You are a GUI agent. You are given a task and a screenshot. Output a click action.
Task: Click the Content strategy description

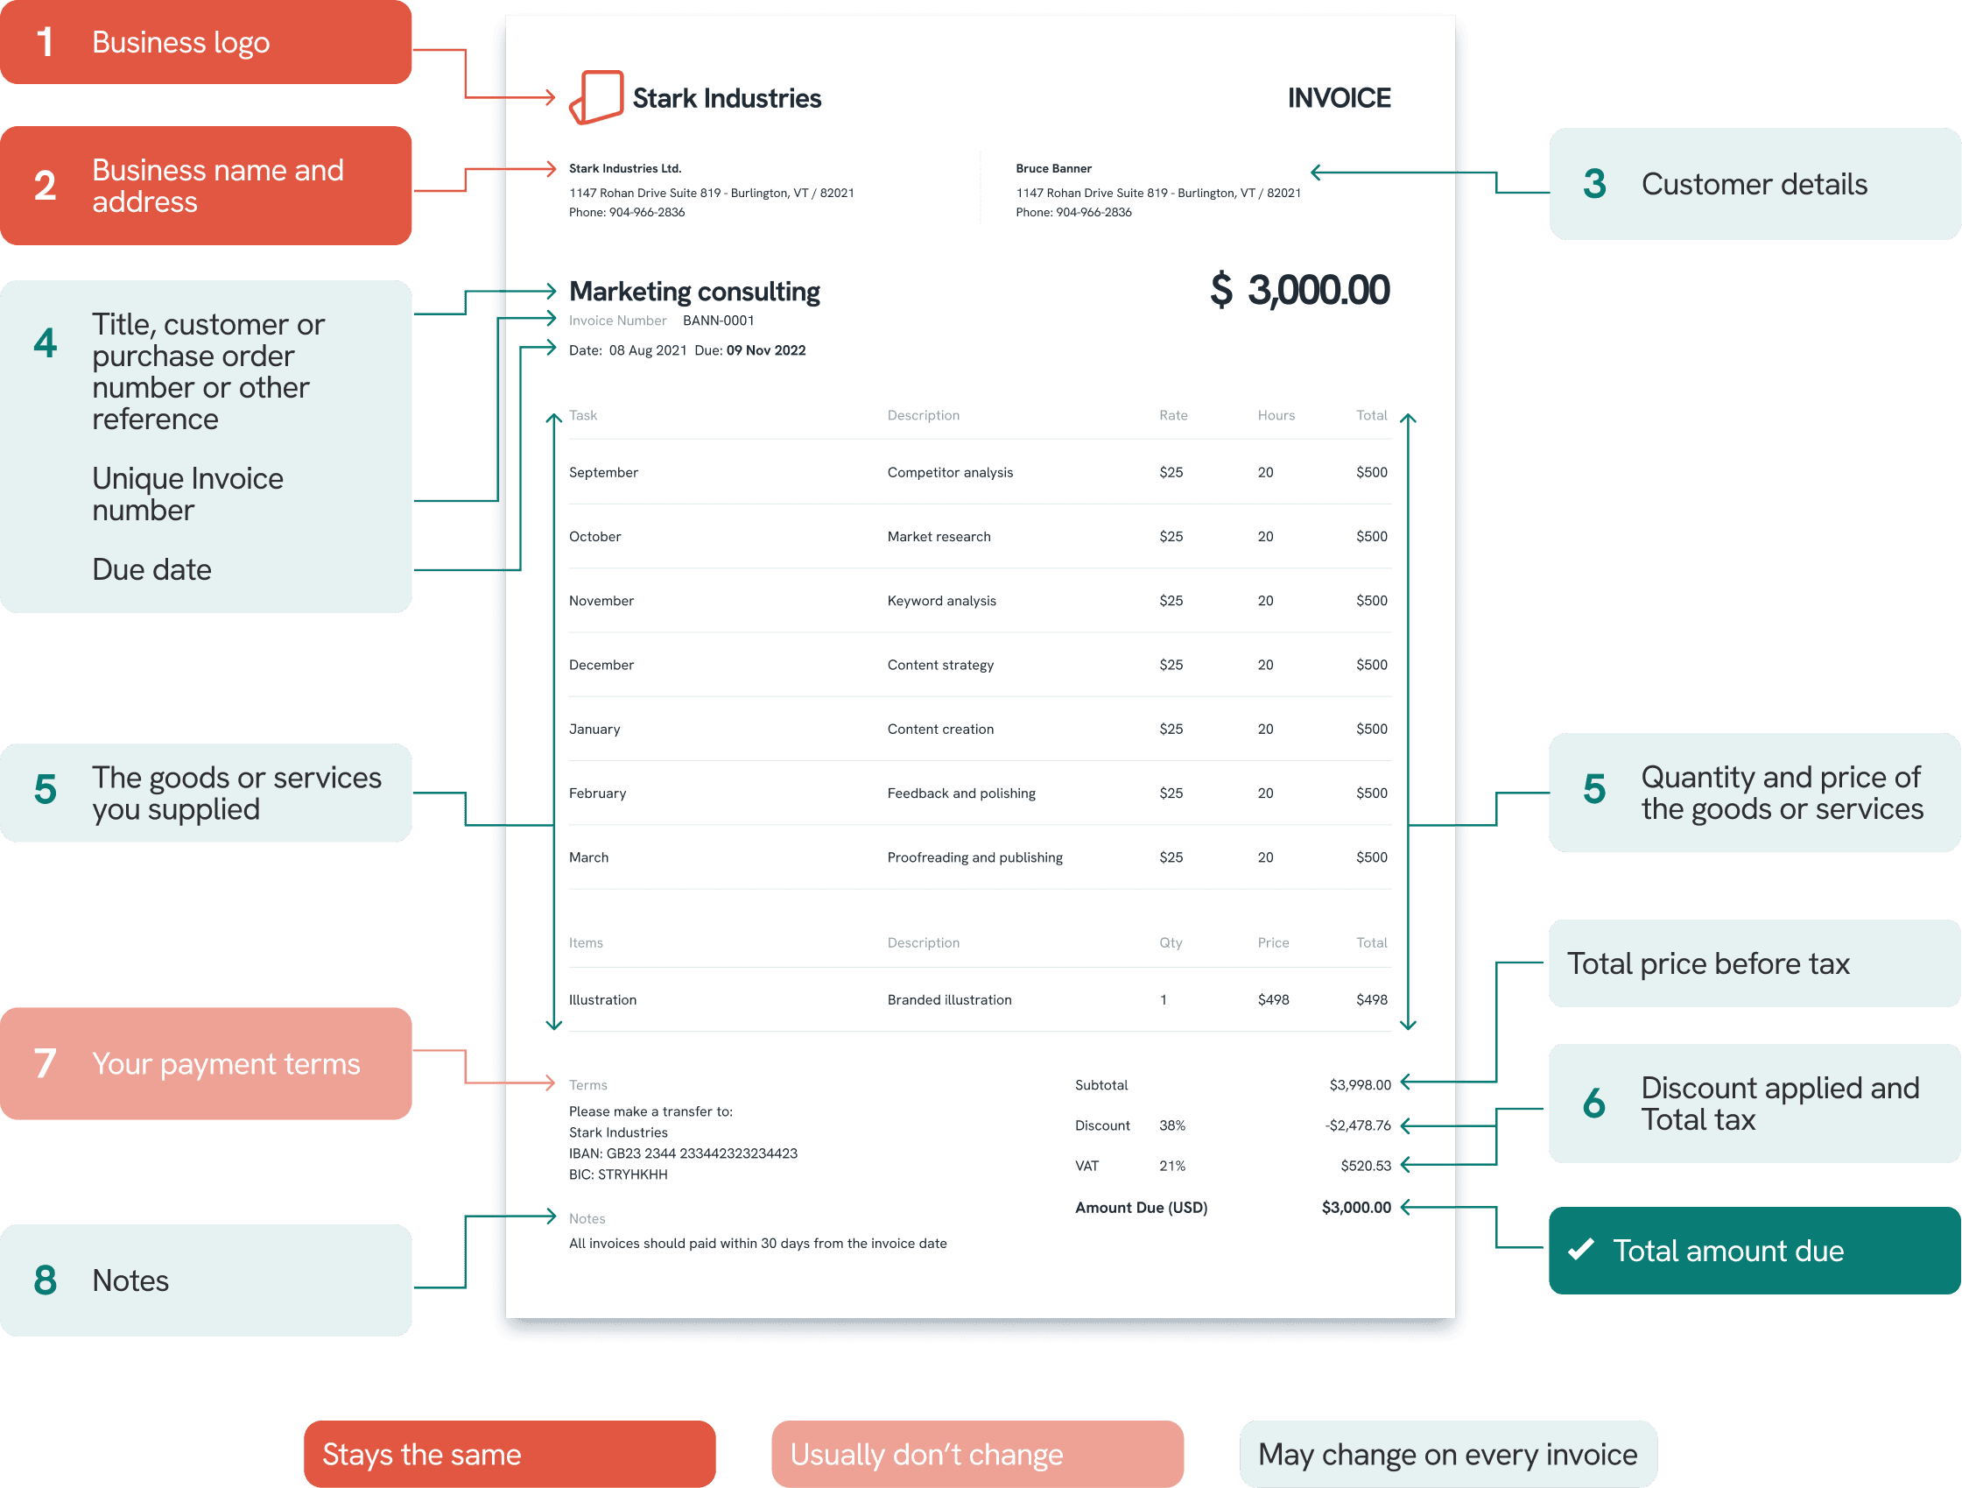(941, 665)
